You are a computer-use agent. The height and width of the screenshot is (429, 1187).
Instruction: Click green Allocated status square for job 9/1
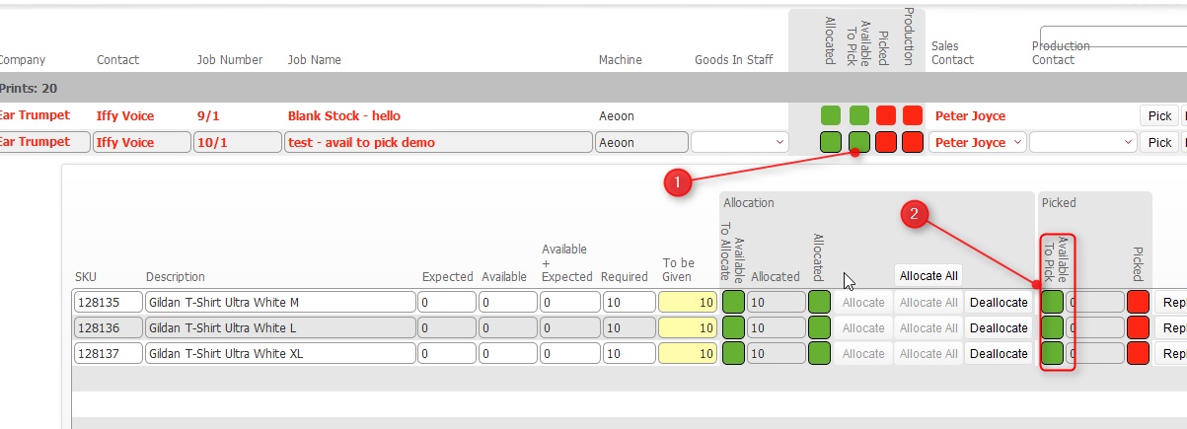pos(831,115)
